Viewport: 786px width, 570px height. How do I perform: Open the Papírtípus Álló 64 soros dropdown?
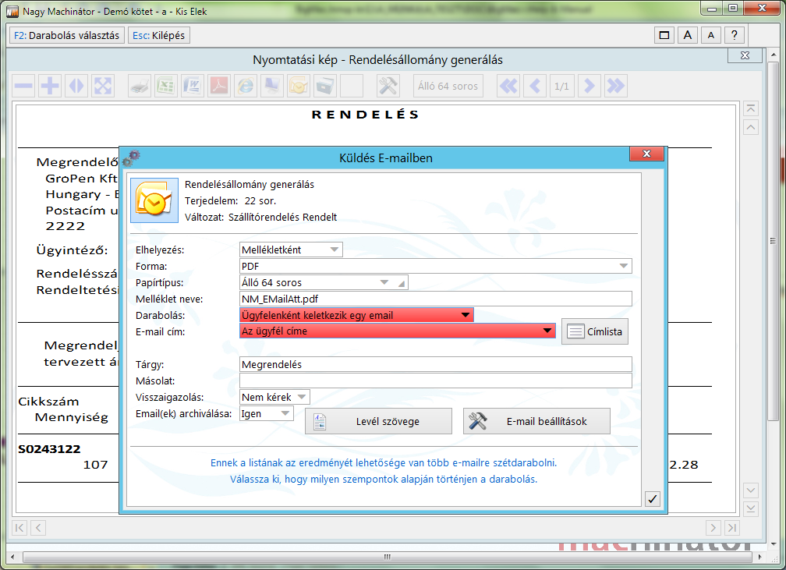click(x=324, y=283)
